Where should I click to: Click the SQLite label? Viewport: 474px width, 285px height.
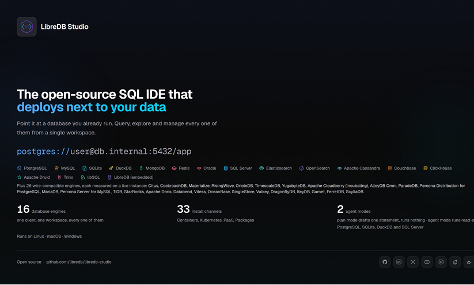coord(95,168)
